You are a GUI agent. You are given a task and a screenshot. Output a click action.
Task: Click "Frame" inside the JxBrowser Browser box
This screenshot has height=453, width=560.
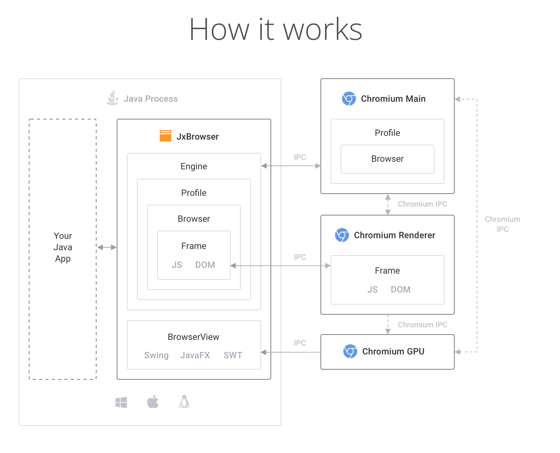point(194,246)
